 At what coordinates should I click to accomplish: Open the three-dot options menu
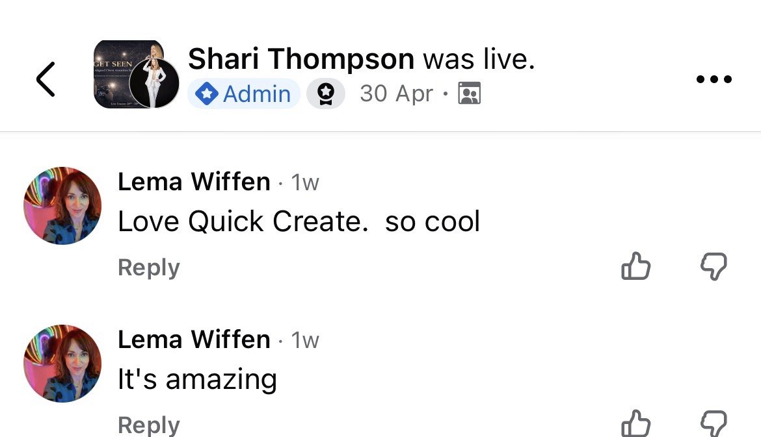click(714, 79)
